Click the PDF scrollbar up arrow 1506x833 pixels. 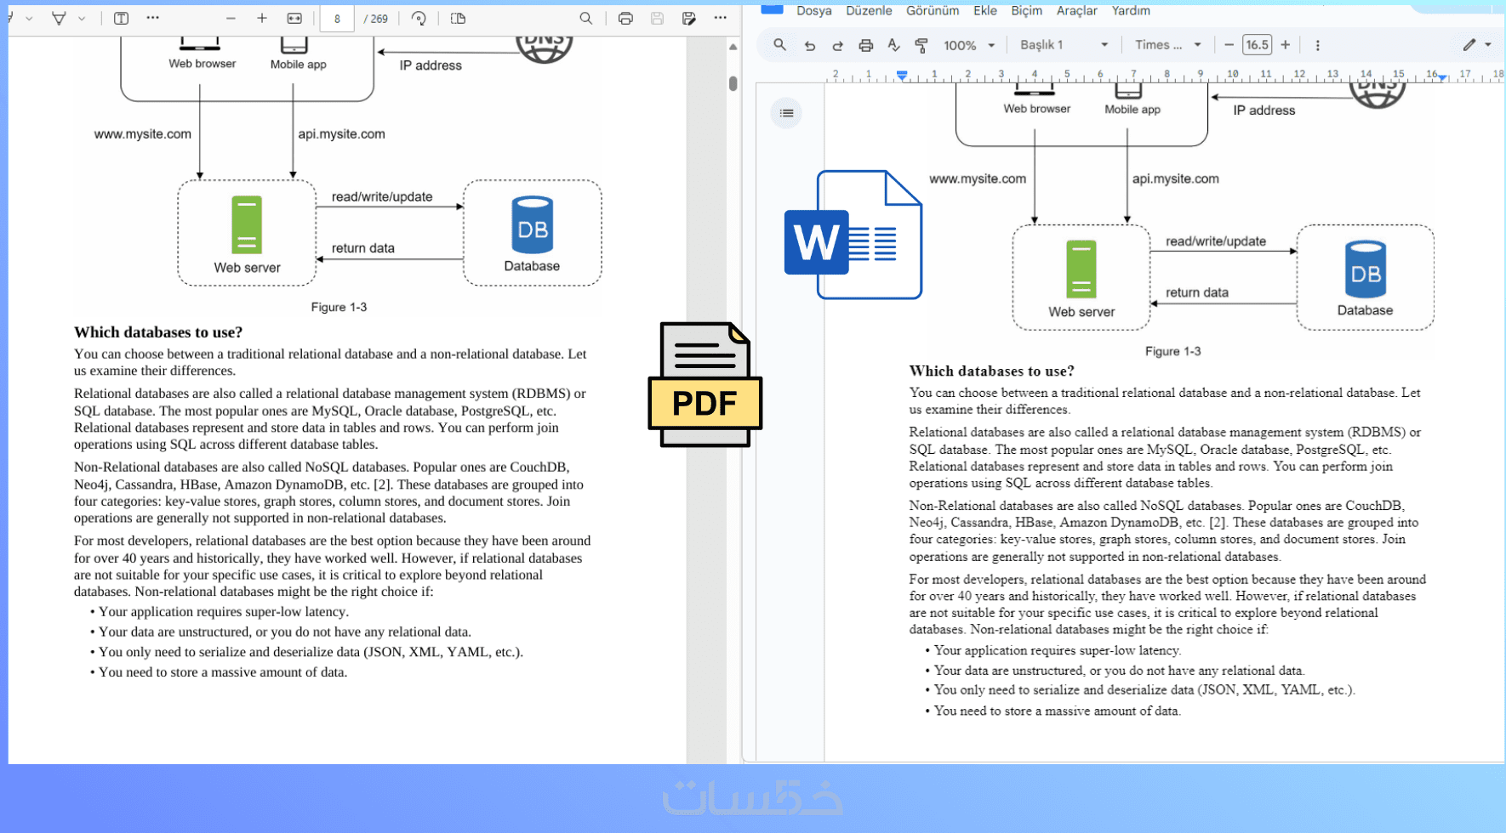(x=733, y=47)
